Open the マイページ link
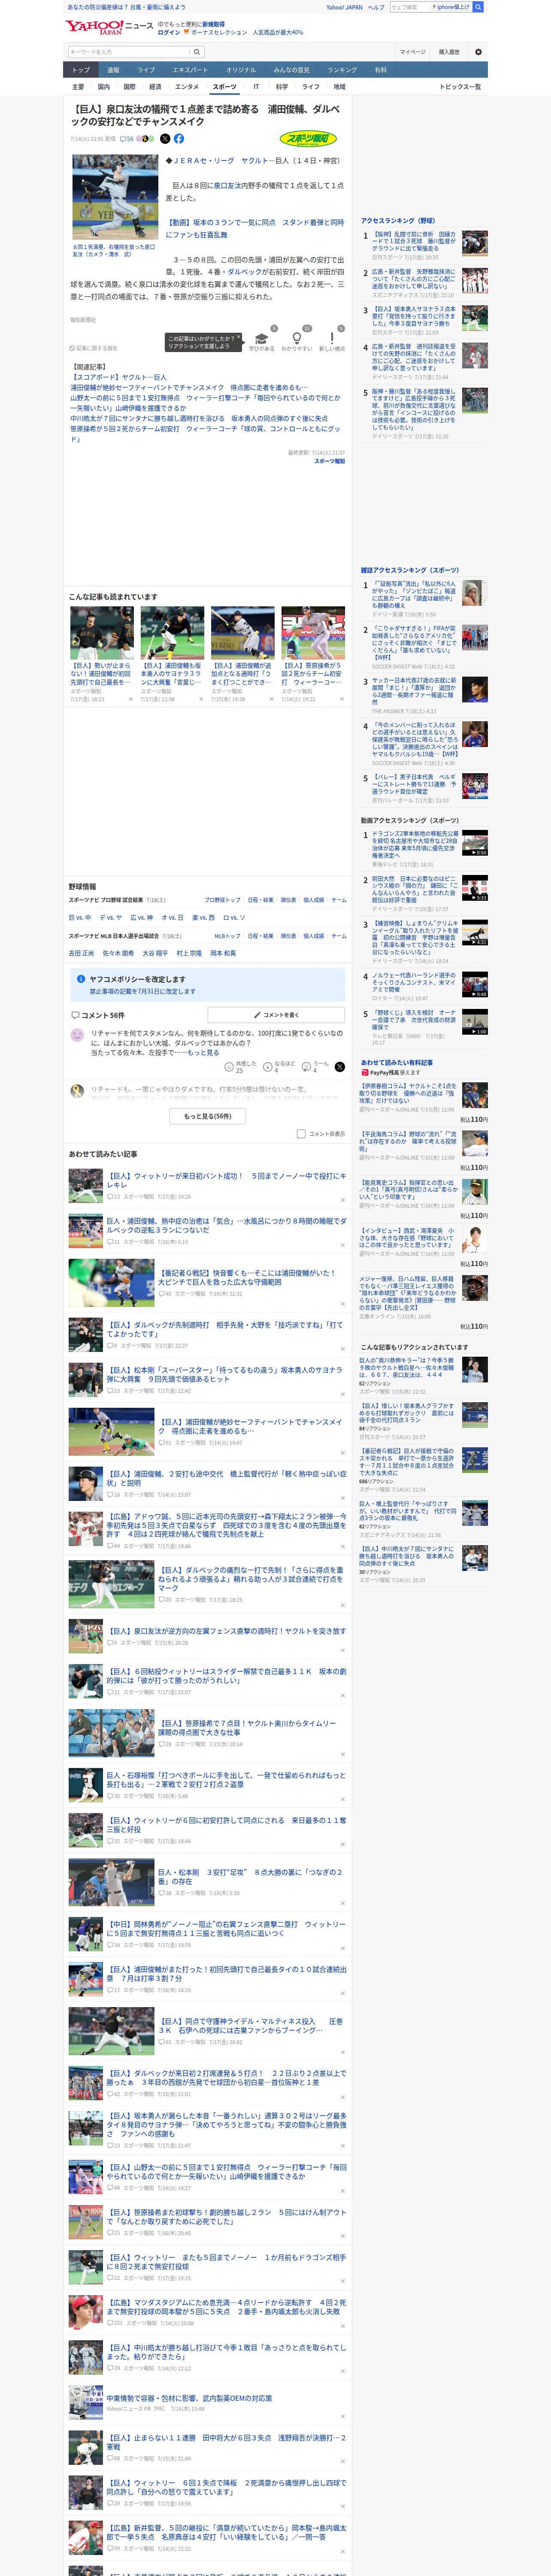Image resolution: width=551 pixels, height=2576 pixels. click(x=412, y=52)
